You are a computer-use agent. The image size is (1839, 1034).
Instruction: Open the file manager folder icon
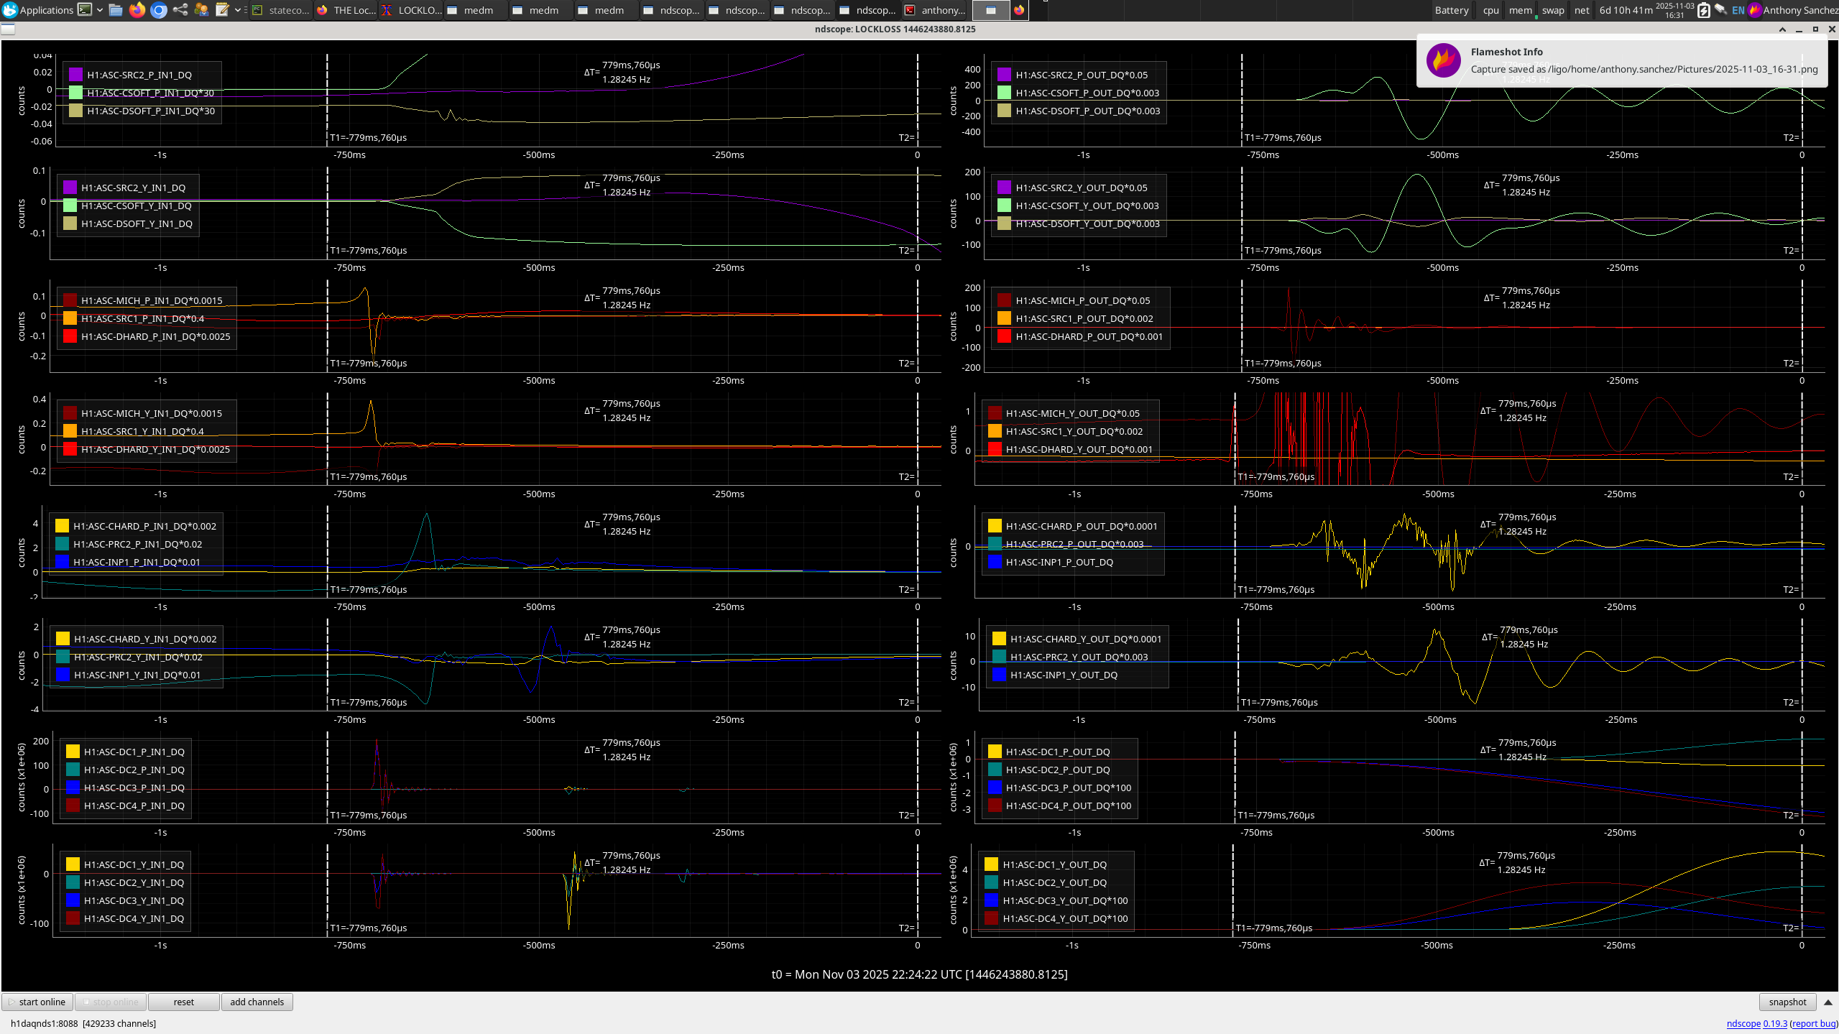[x=115, y=10]
